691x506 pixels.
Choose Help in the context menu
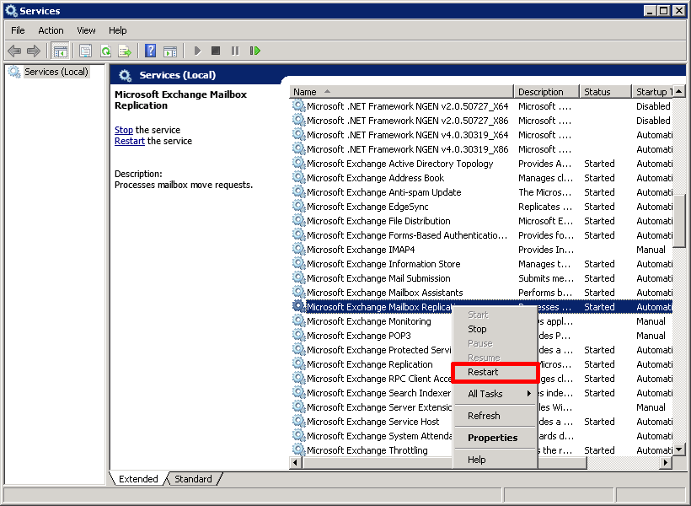click(495, 460)
